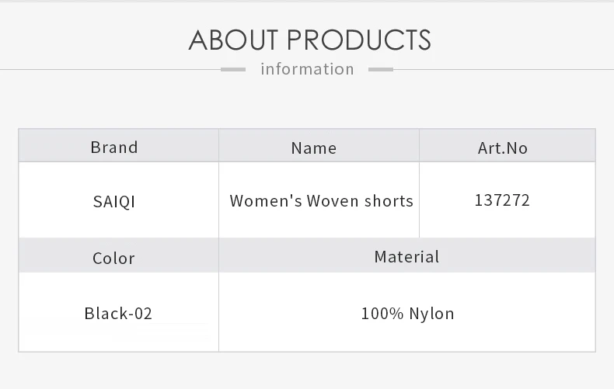Image resolution: width=614 pixels, height=389 pixels.
Task: Select the information subtitle text
Action: pyautogui.click(x=307, y=69)
